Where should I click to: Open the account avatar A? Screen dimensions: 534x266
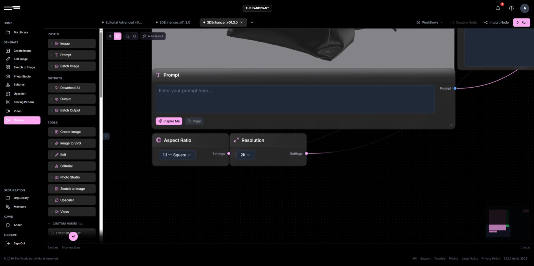pos(525,8)
